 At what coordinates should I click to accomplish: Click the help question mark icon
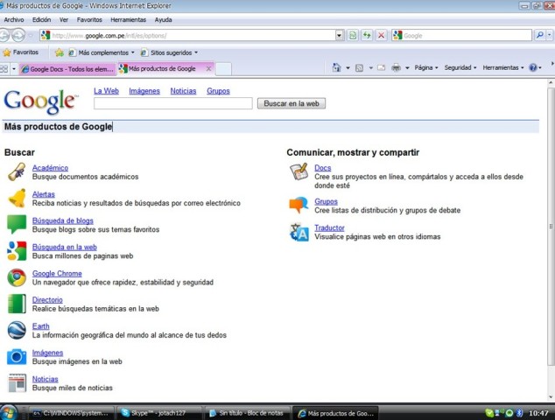point(533,67)
